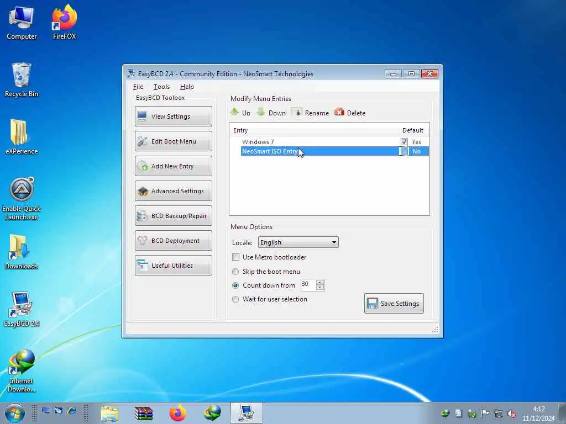Increase countdown with the up spinner arrow
The width and height of the screenshot is (566, 424).
(320, 282)
